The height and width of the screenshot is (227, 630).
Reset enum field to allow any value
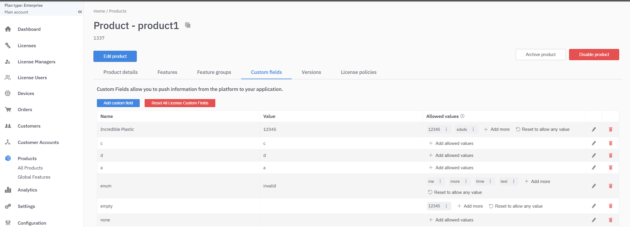(455, 192)
